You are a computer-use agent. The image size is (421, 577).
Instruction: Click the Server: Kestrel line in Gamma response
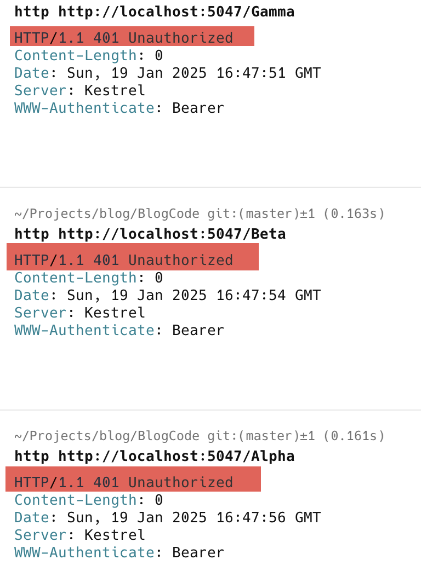[79, 90]
